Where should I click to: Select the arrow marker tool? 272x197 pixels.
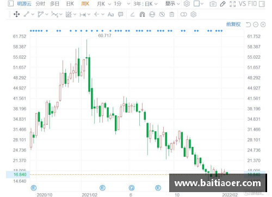tap(97, 14)
